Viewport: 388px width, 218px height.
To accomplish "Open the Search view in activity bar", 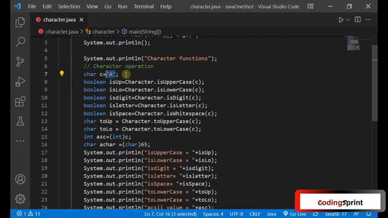I will tap(20, 42).
